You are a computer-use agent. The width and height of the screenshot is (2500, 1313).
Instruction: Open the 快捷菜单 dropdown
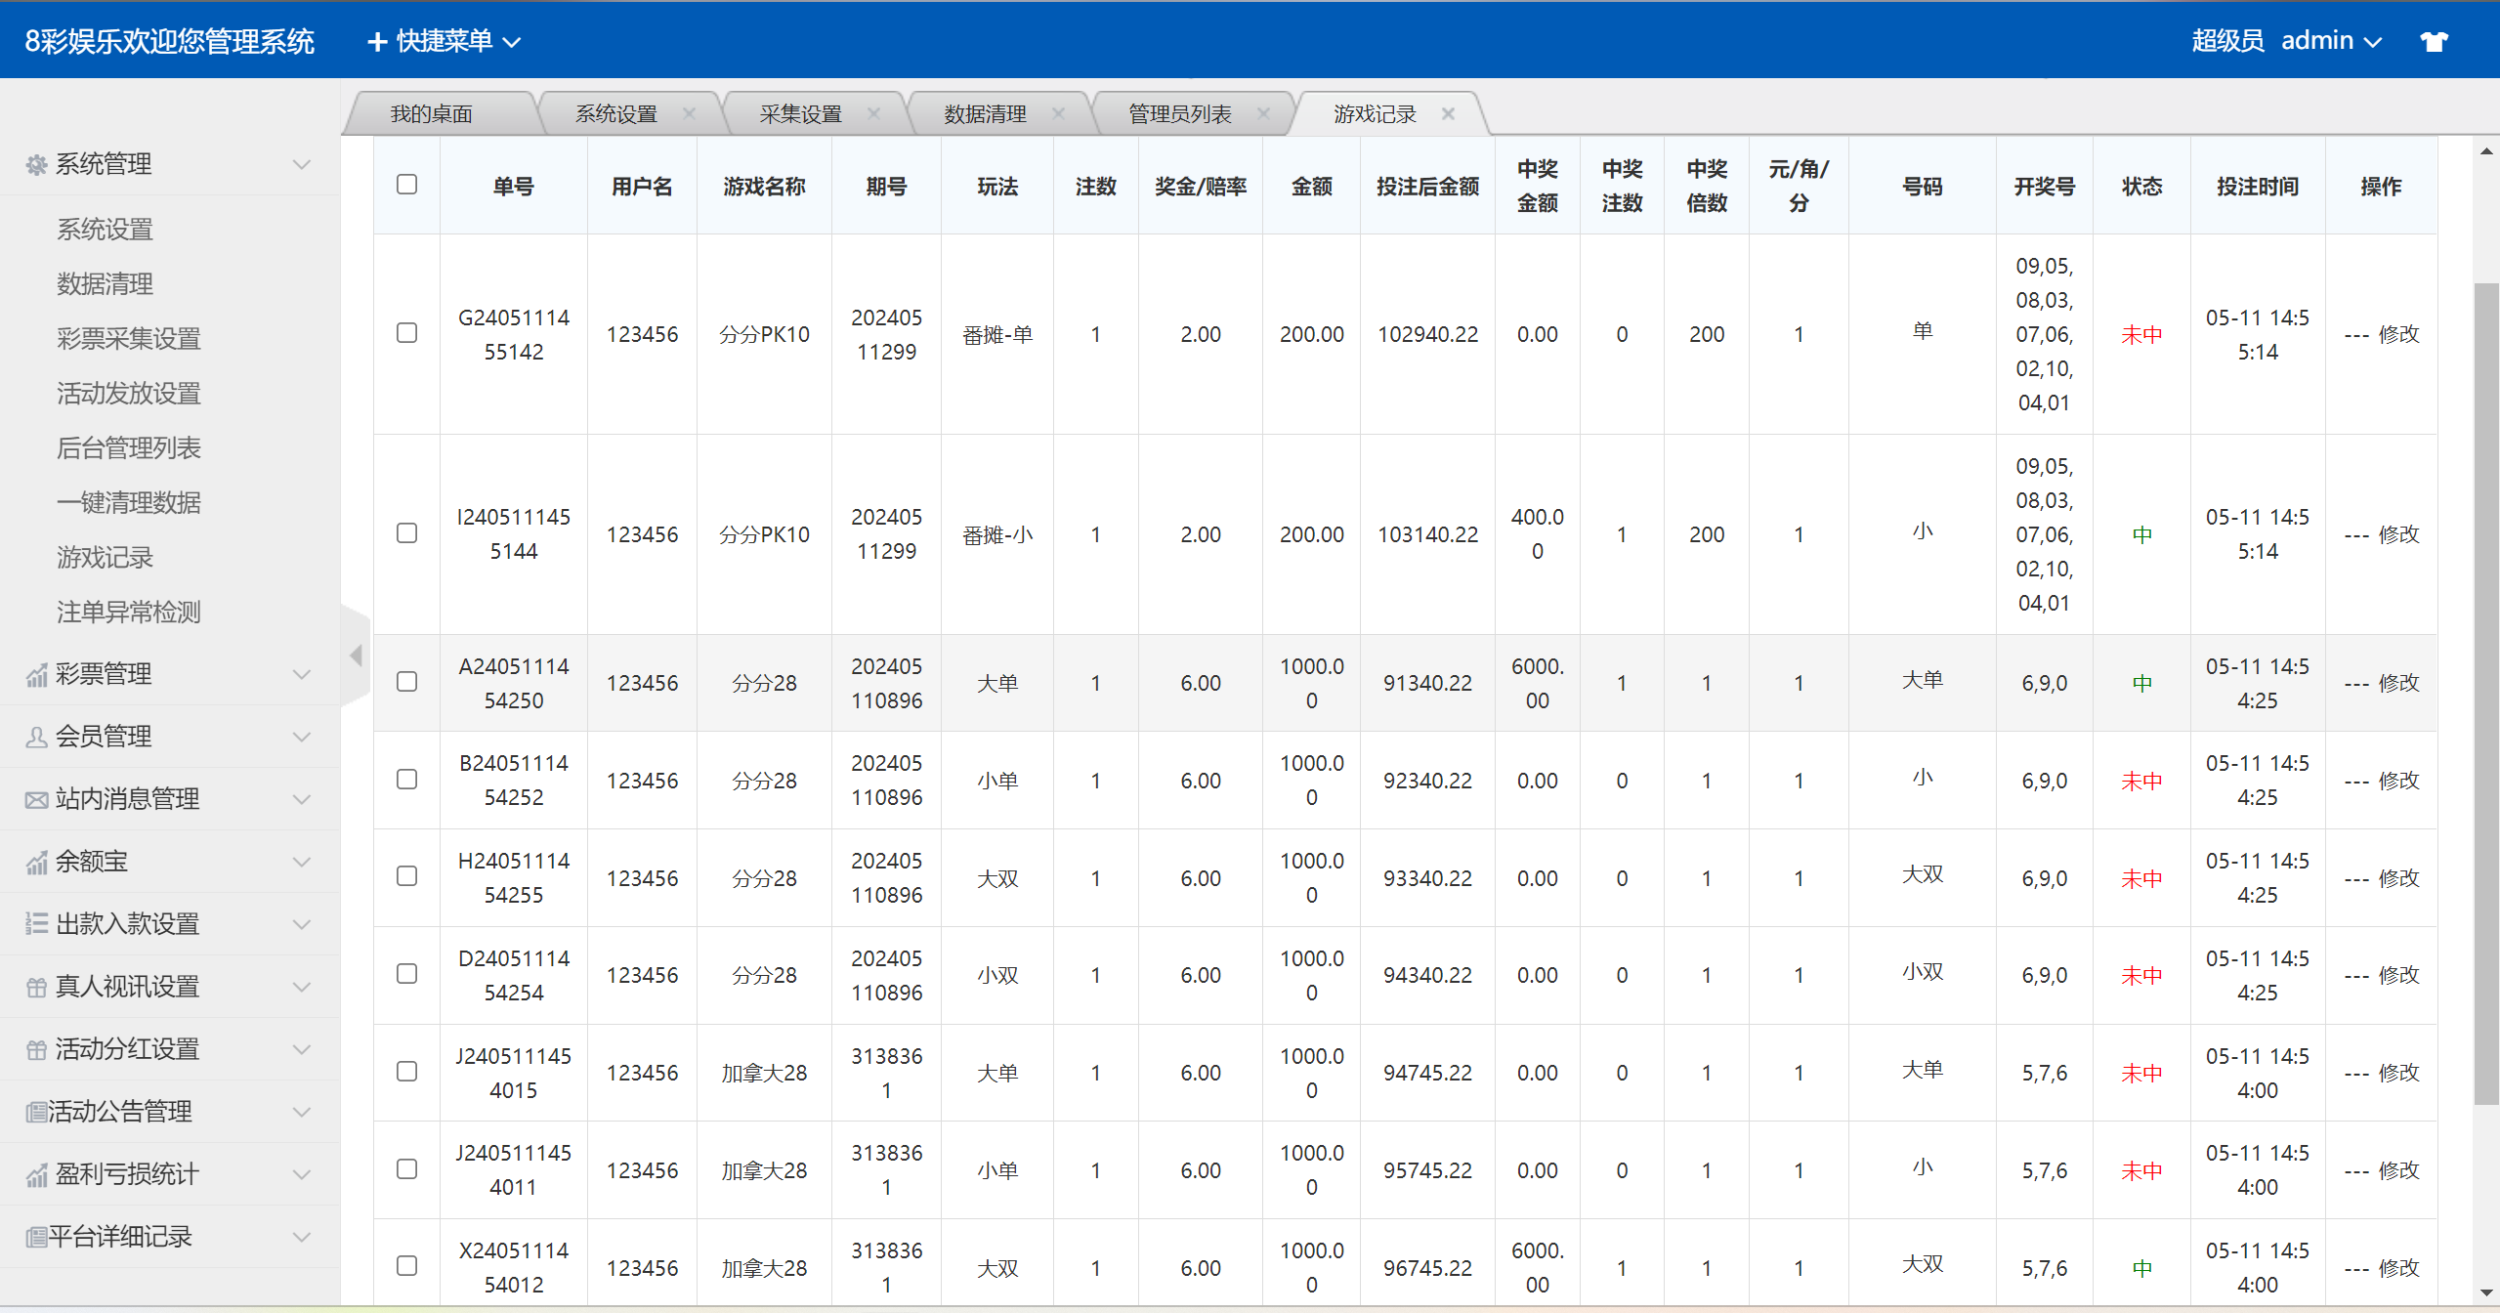[445, 41]
